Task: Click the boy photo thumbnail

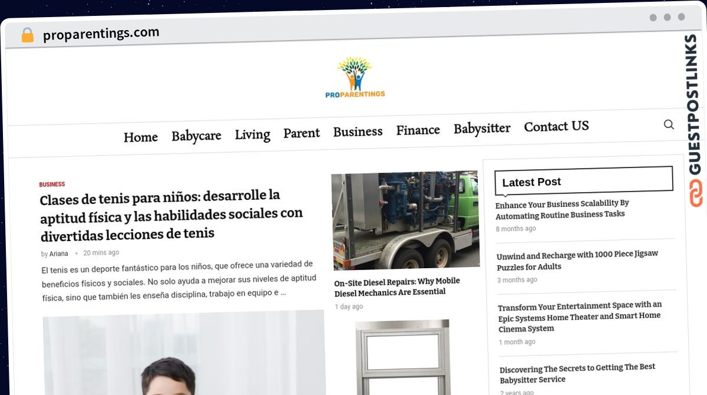Action: (x=184, y=353)
